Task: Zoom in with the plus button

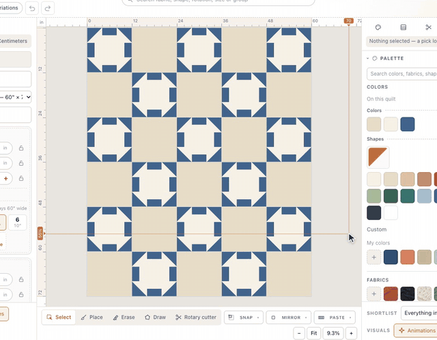Action: (x=351, y=333)
